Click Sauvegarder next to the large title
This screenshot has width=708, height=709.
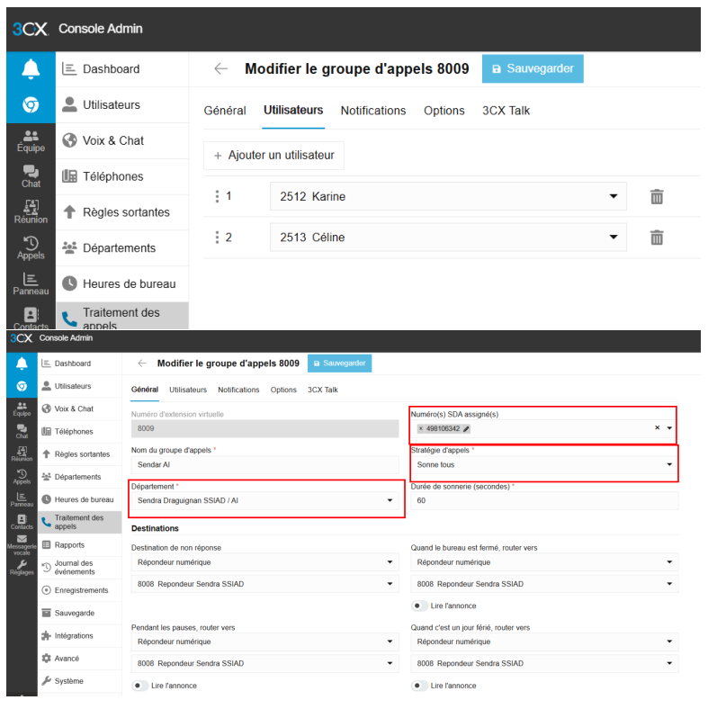click(533, 68)
